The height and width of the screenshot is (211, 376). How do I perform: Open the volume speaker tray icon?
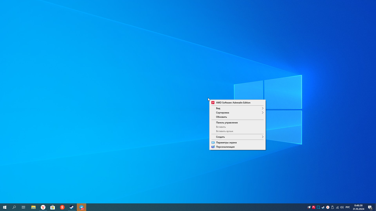tap(342, 207)
